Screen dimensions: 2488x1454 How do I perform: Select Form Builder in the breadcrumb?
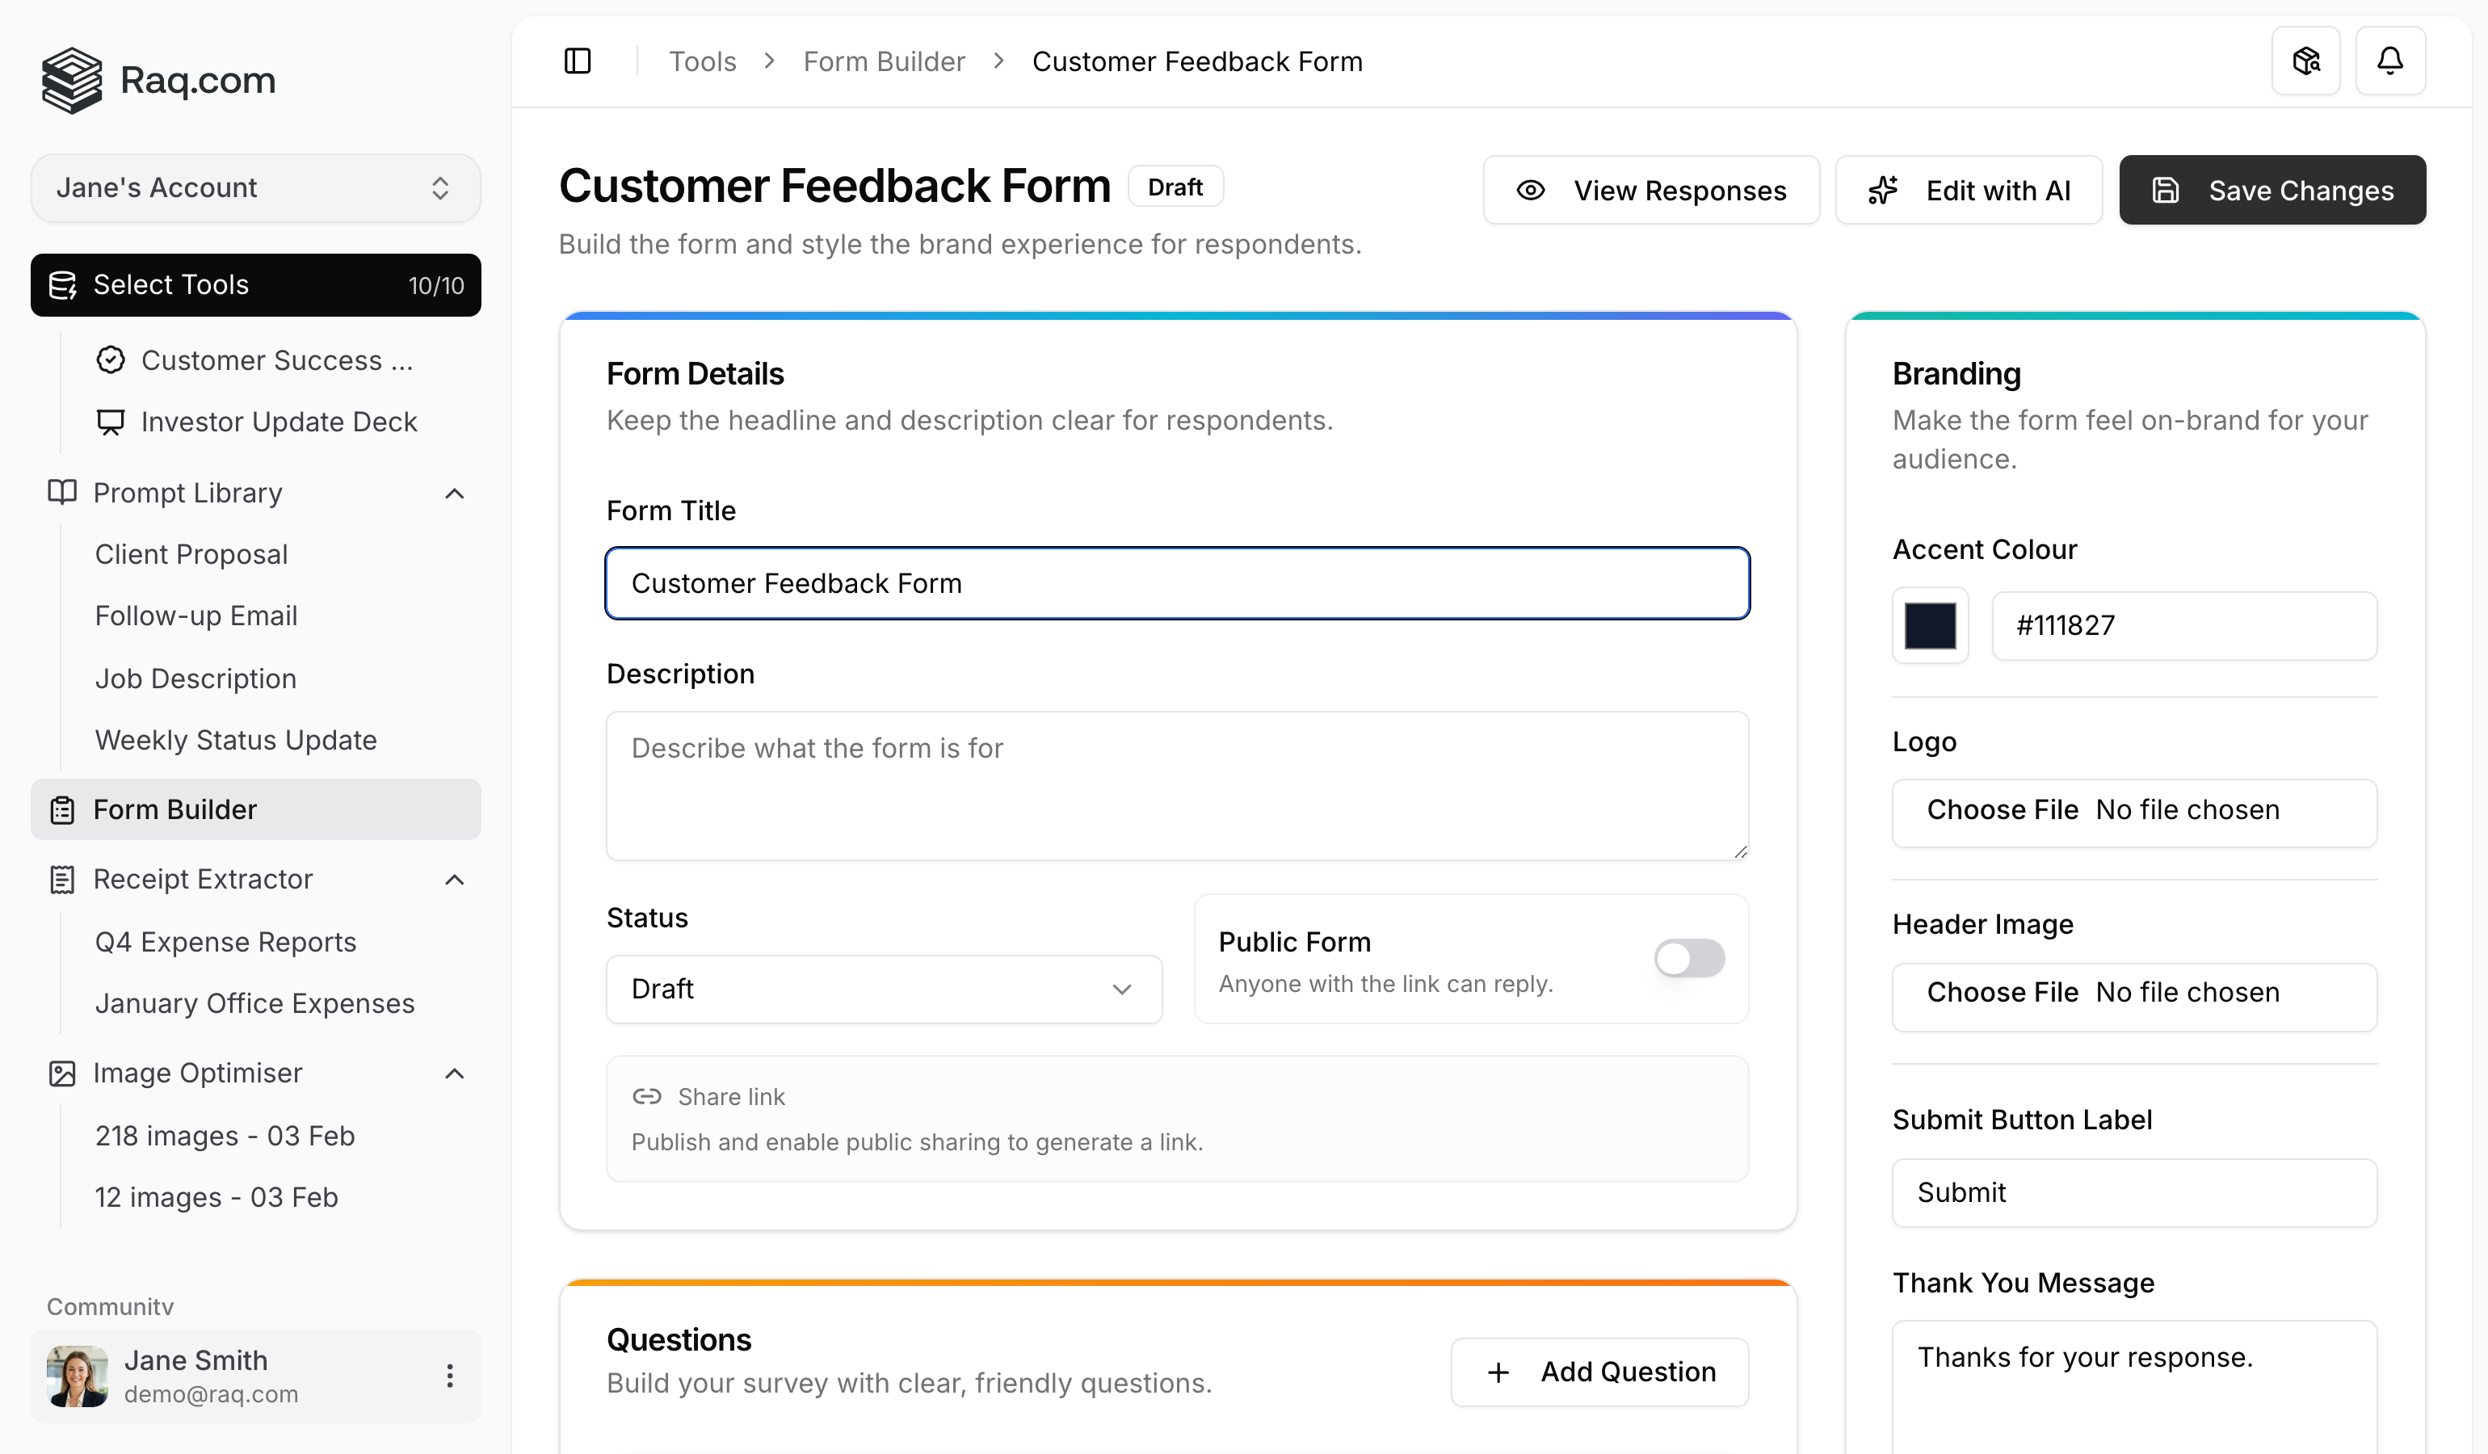point(884,61)
